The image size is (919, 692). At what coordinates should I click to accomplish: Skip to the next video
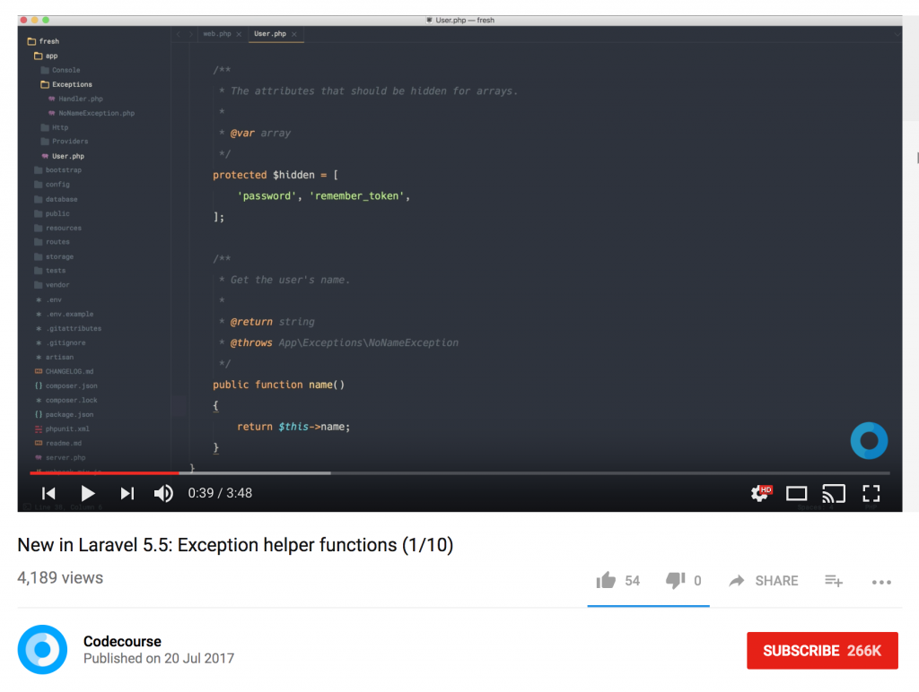pyautogui.click(x=127, y=493)
